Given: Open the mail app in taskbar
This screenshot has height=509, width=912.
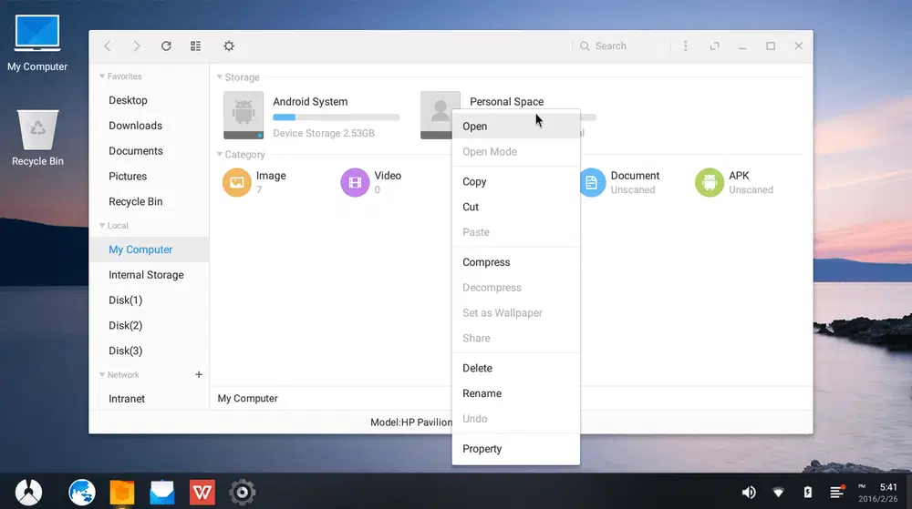Looking at the screenshot, I should (x=162, y=493).
